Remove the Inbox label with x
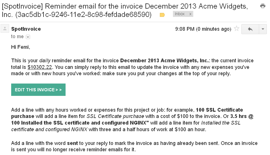 pyautogui.click(x=190, y=14)
